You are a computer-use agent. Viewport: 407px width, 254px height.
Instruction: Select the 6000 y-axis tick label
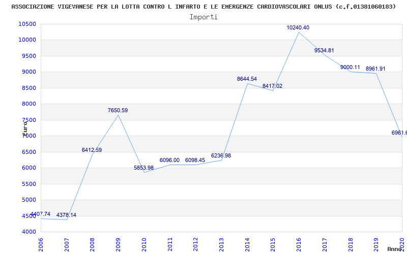(28, 168)
